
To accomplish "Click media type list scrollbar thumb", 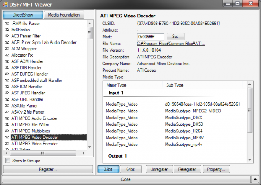I will point(250,110).
